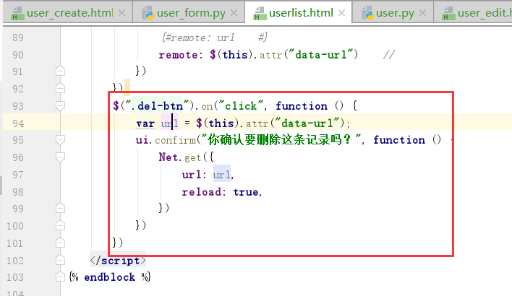Click the ".del-btn" selector string

click(158, 105)
